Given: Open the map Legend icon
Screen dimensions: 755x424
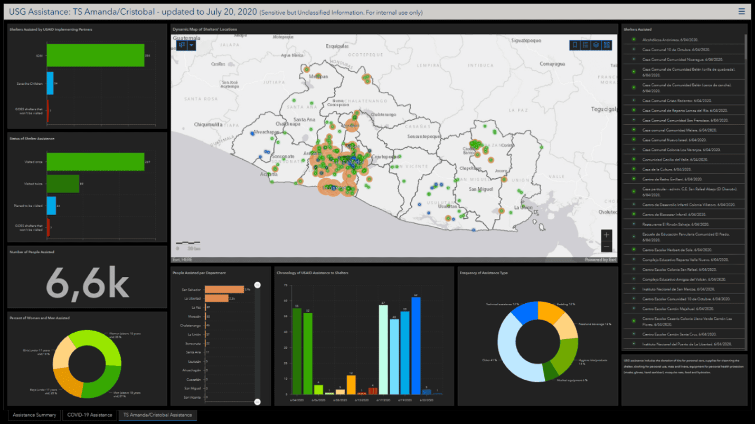Looking at the screenshot, I should point(585,45).
